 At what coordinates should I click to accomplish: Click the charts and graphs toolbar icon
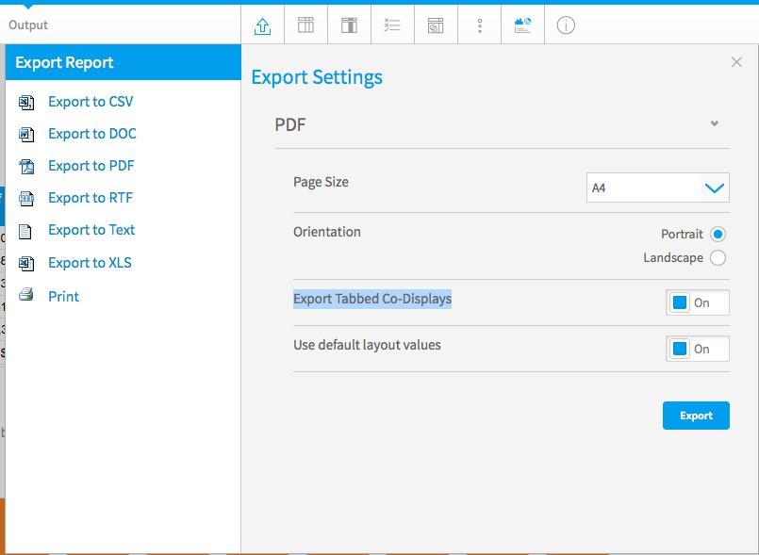522,25
